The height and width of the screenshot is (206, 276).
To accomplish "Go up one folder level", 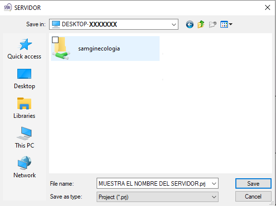I will tap(201, 24).
